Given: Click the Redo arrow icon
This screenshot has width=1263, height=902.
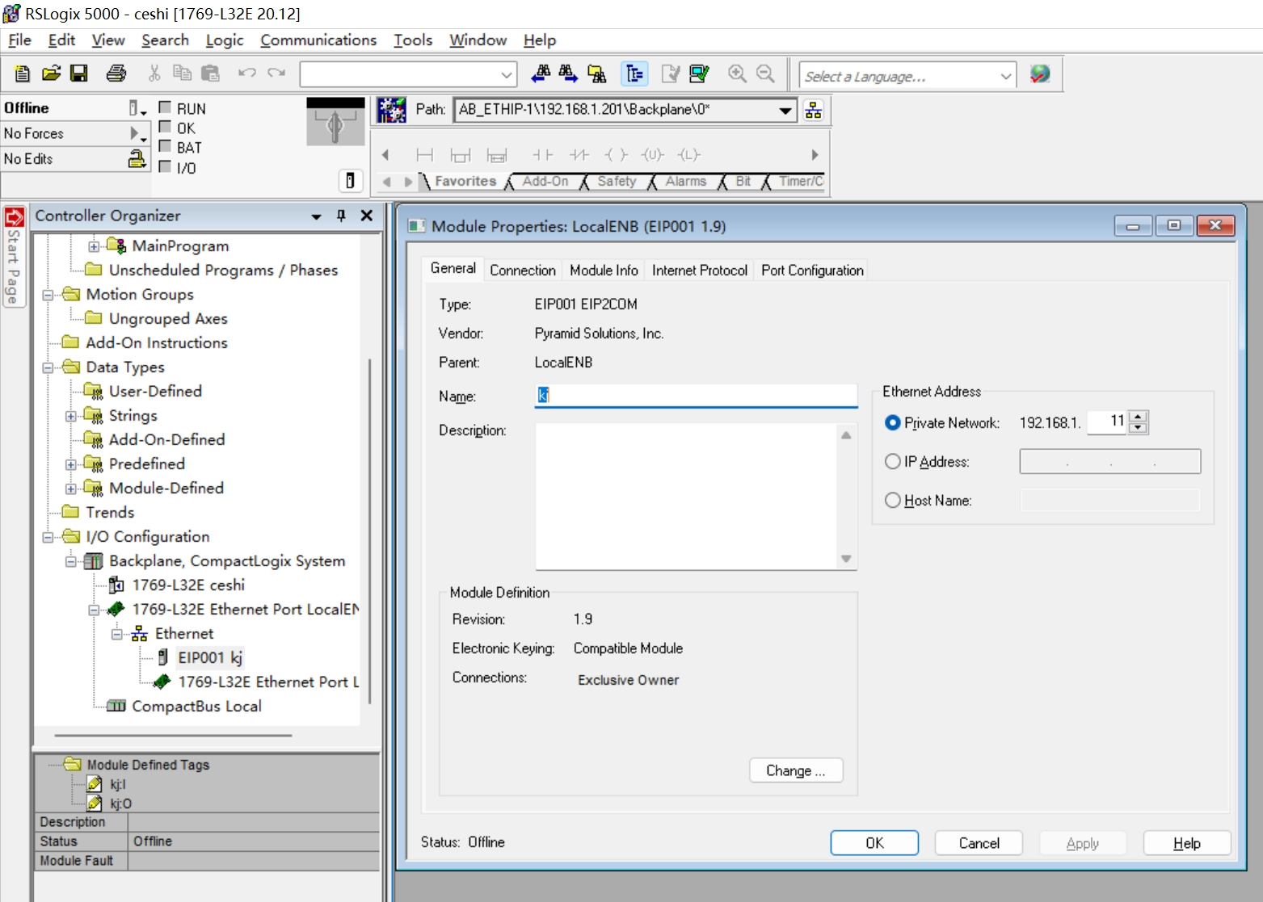Looking at the screenshot, I should pos(276,73).
